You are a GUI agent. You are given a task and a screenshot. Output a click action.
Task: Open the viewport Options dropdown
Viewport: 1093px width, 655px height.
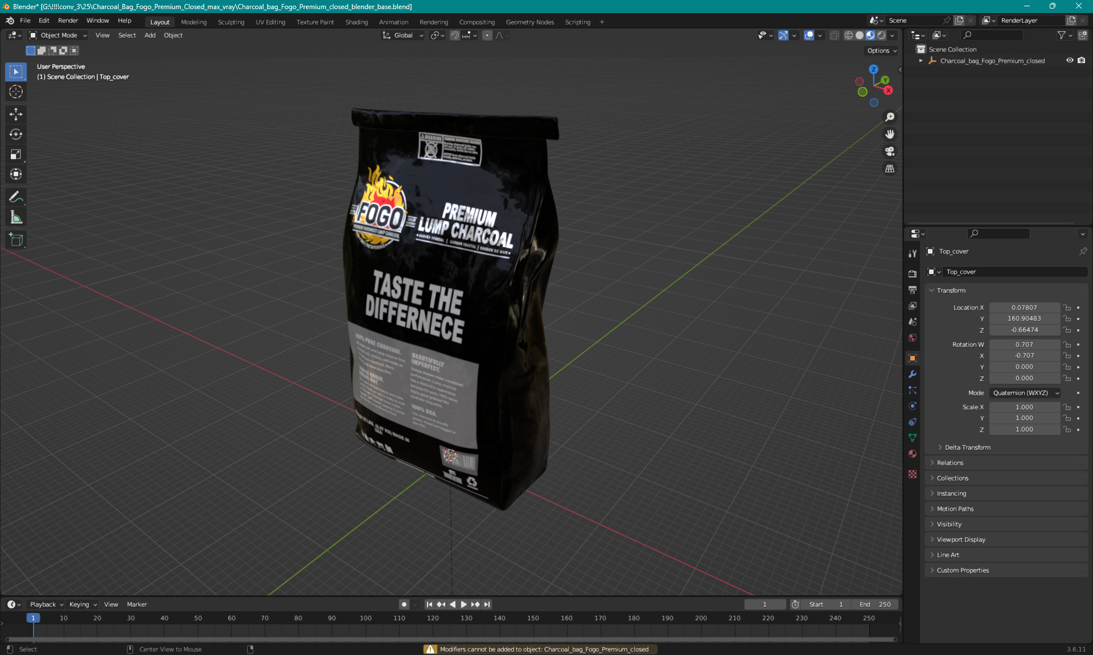coord(882,51)
